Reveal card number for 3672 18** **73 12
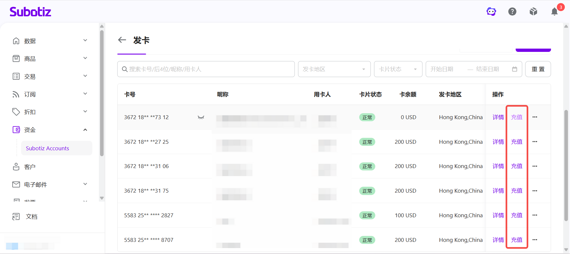Image resolution: width=570 pixels, height=254 pixels. point(201,117)
